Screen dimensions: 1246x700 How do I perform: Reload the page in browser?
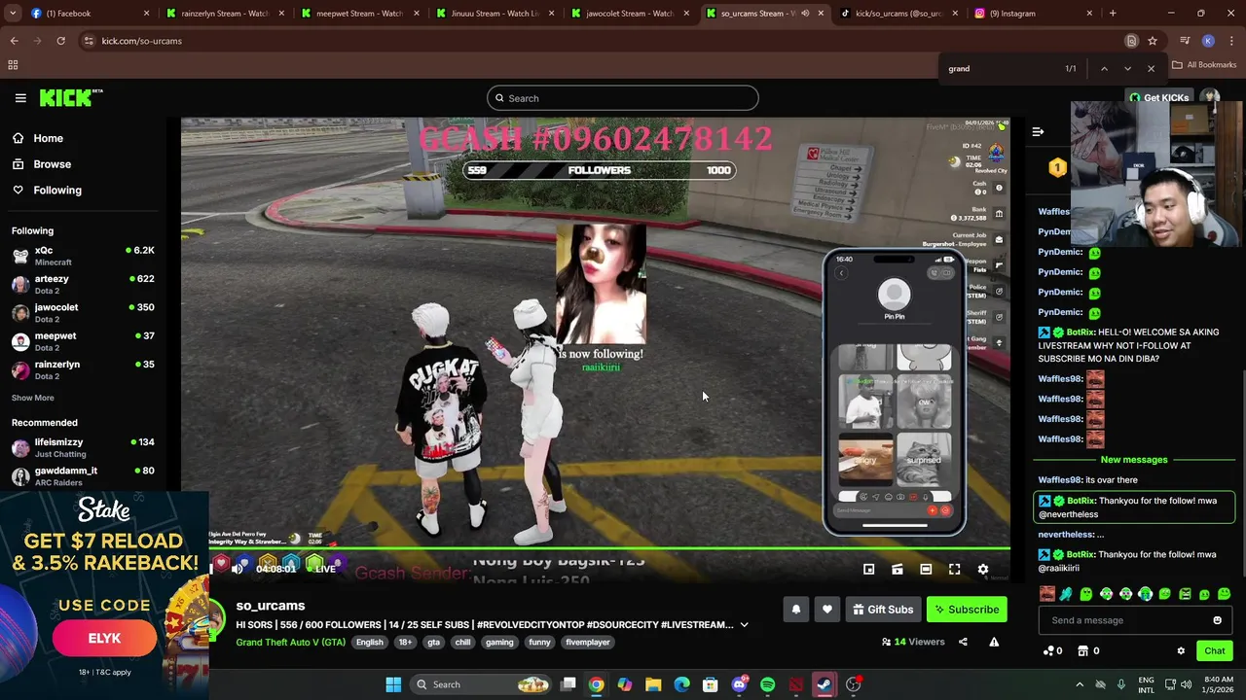60,41
